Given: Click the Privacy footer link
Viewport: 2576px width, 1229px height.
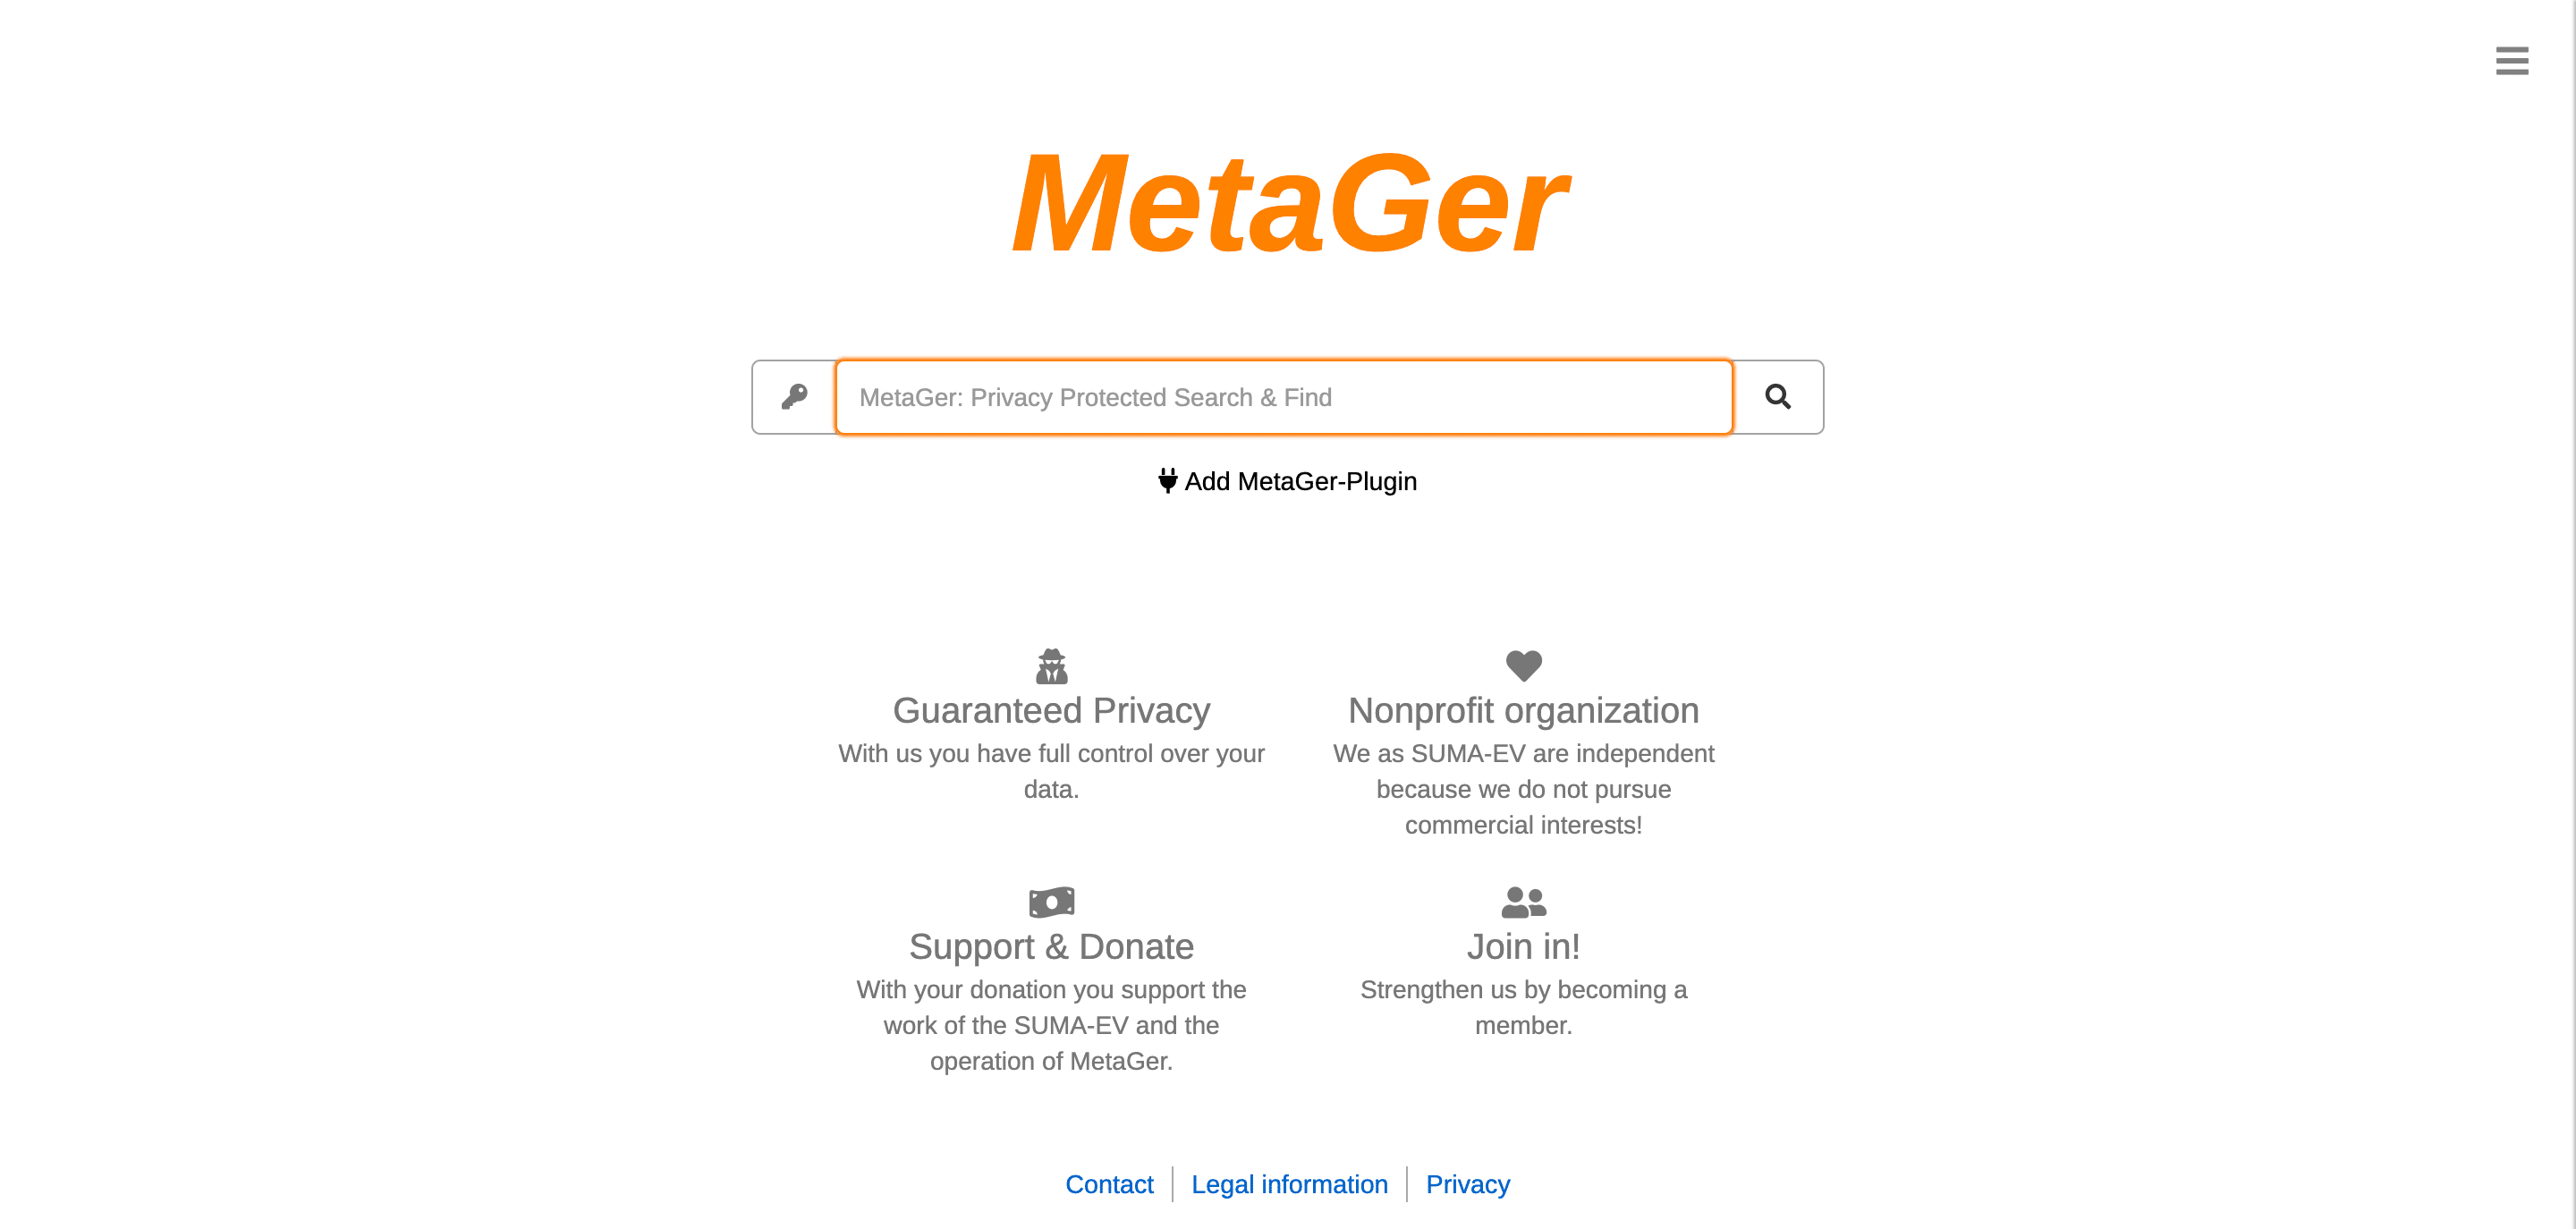Looking at the screenshot, I should pos(1469,1184).
